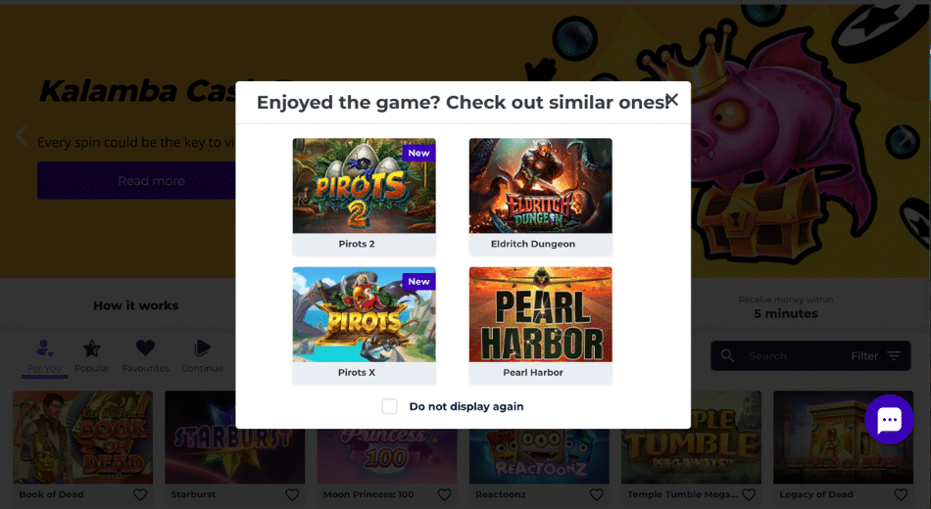
Task: Favourite the Starburst game heart
Action: click(x=292, y=494)
